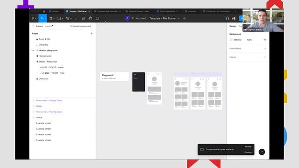Start audio with the headphones icon
This screenshot has height=168, width=299.
[228, 18]
